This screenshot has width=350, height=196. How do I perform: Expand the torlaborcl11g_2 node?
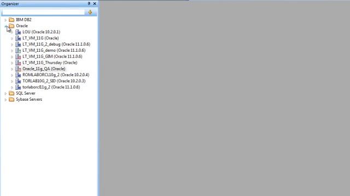coord(12,88)
